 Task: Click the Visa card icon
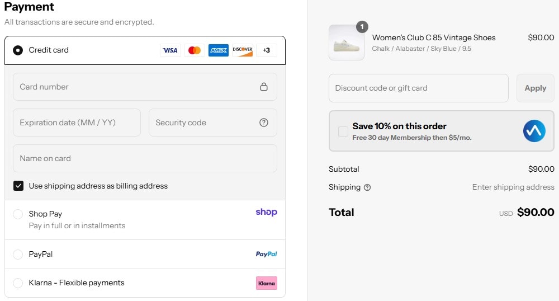point(170,50)
